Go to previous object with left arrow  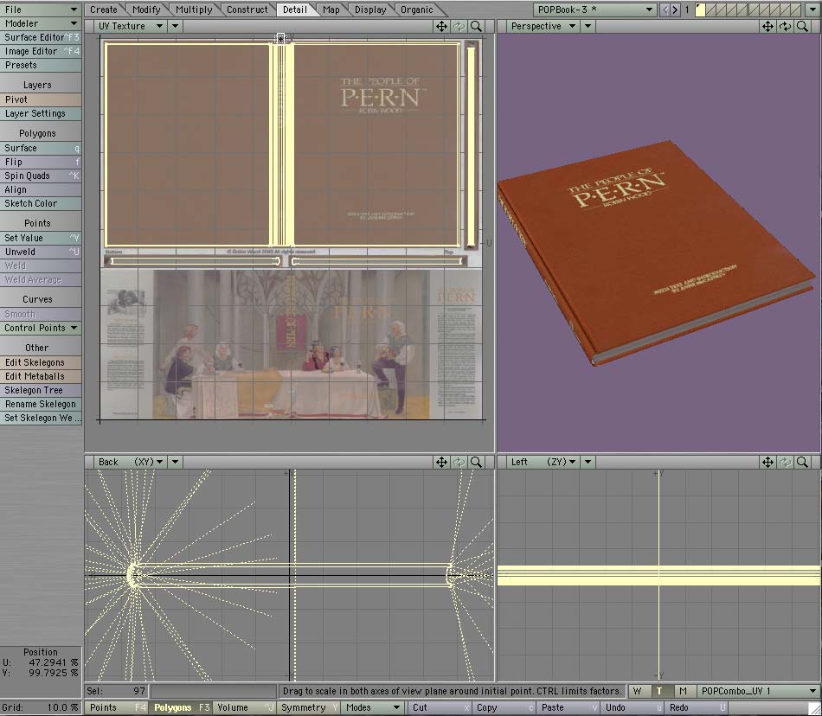[665, 10]
